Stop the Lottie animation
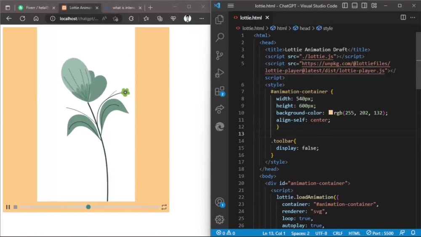The width and height of the screenshot is (421, 237). pyautogui.click(x=15, y=207)
